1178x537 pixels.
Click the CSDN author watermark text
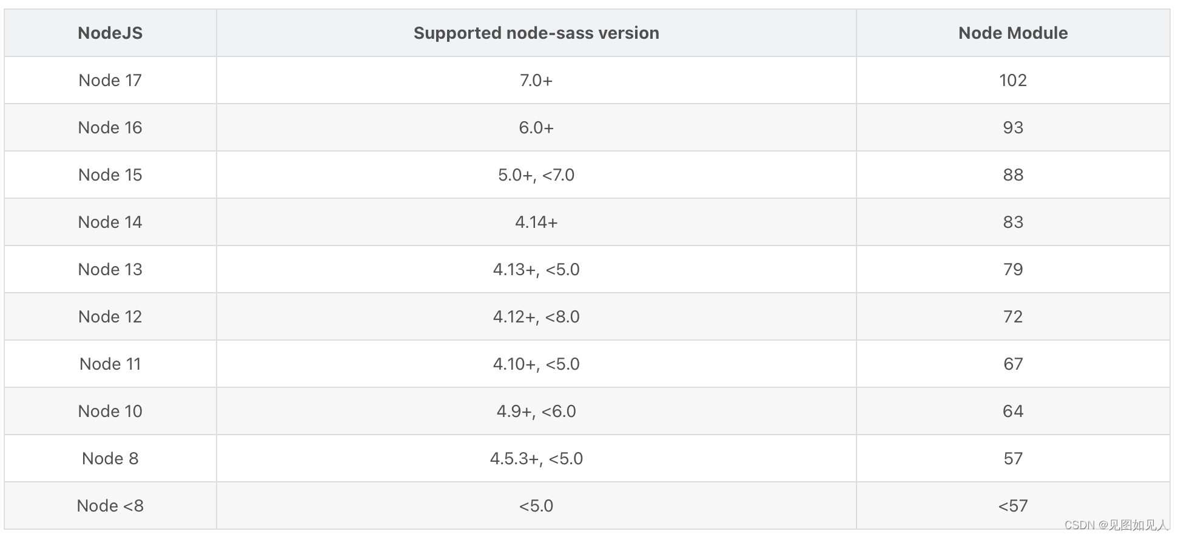[1116, 525]
